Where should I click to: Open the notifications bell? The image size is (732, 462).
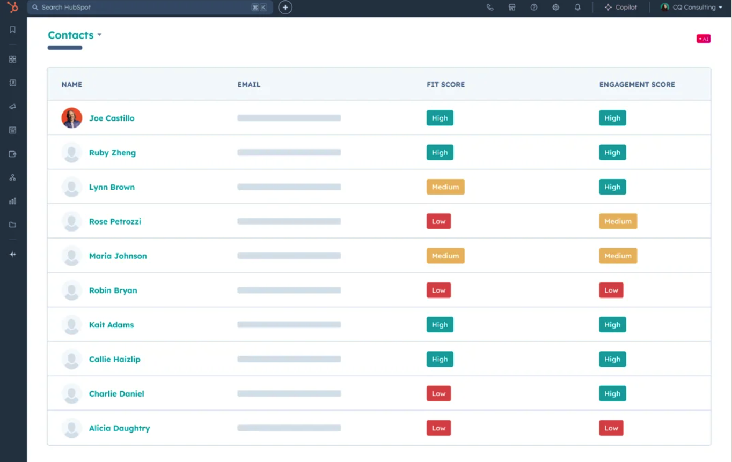[577, 8]
